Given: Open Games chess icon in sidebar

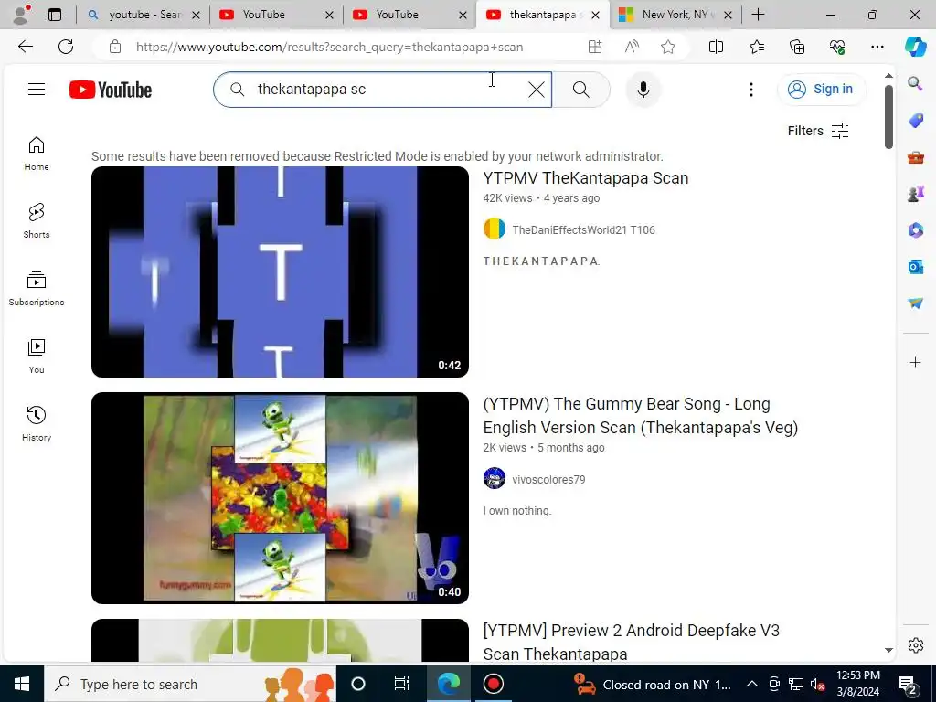Looking at the screenshot, I should 915,194.
